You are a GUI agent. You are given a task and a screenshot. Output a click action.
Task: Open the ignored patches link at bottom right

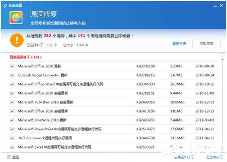click(x=215, y=157)
